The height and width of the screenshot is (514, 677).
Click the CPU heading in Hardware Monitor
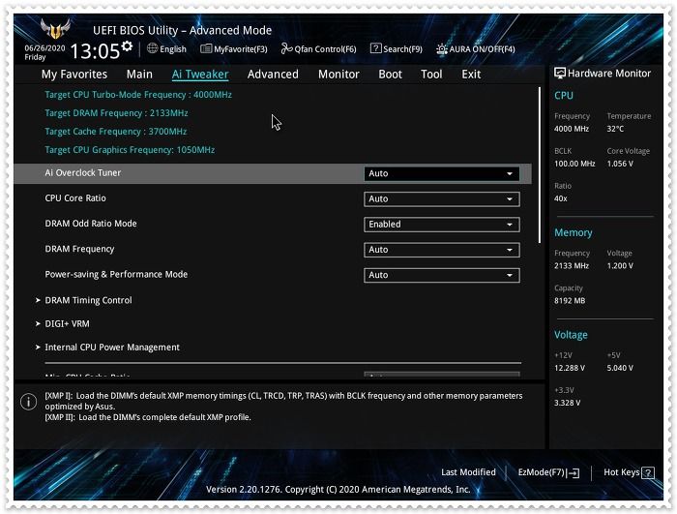click(564, 96)
